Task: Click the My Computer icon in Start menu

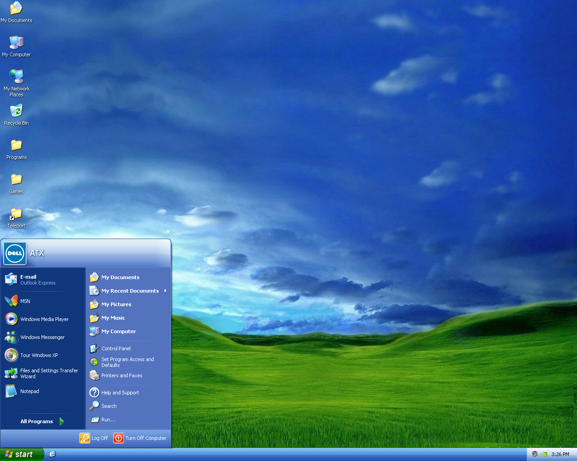Action: 94,331
